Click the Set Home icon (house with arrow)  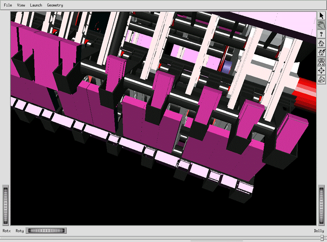click(322, 52)
